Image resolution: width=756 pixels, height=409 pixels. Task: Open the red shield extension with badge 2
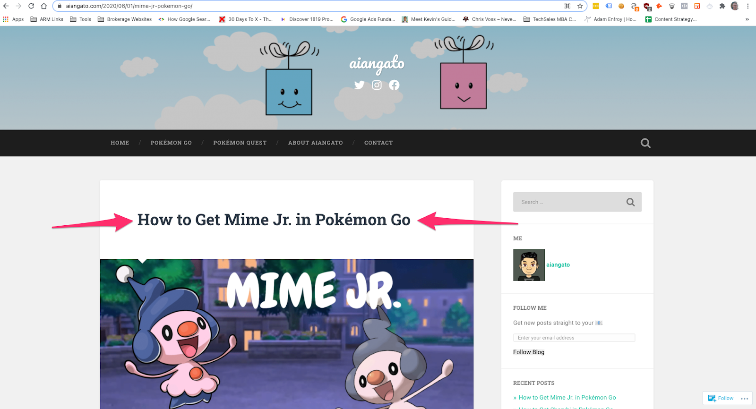coord(647,7)
